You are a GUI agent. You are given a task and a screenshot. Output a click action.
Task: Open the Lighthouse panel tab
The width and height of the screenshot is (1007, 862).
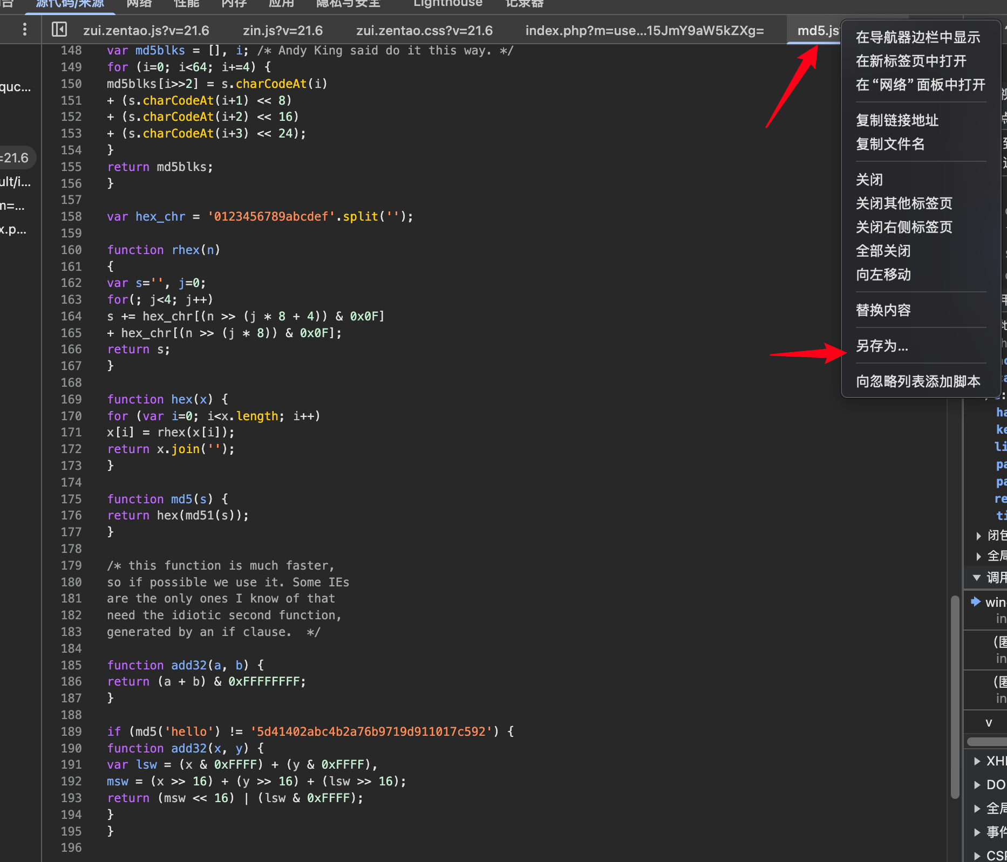tap(447, 4)
